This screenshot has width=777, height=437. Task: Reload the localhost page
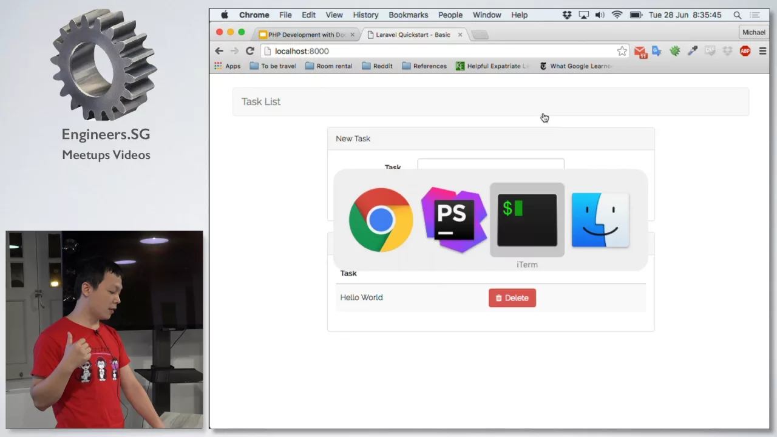[x=249, y=51]
